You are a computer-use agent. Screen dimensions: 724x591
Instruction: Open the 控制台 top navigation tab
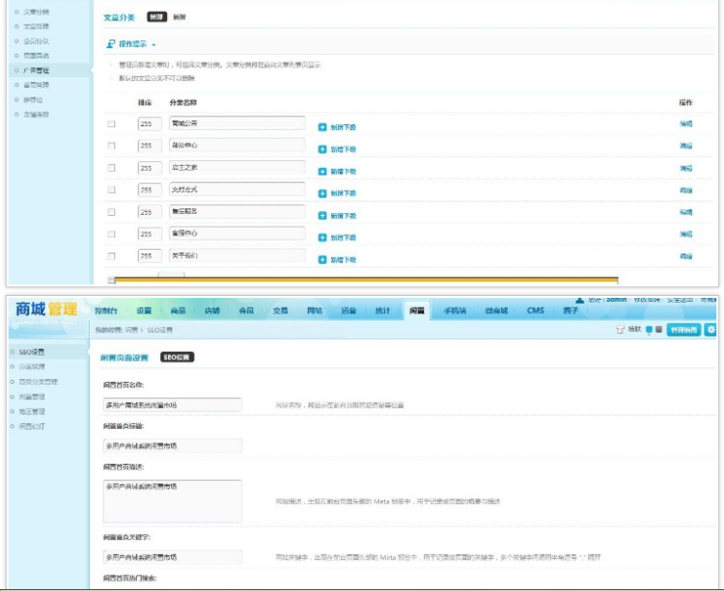pyautogui.click(x=106, y=310)
